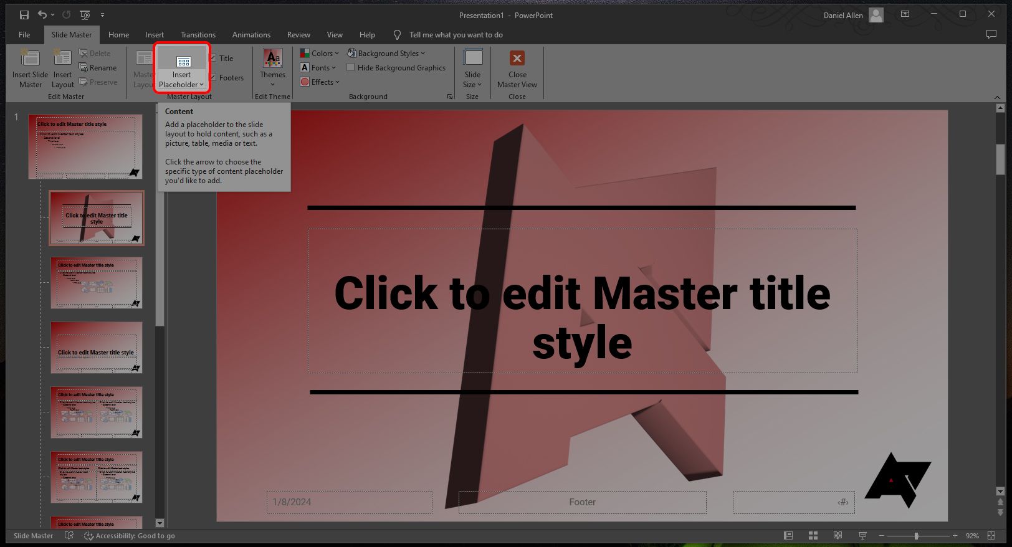Switch to Normal view icon

tap(788, 536)
